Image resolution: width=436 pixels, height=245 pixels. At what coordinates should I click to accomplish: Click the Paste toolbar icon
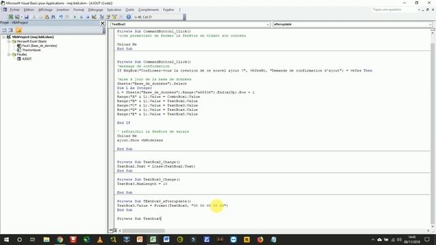pyautogui.click(x=47, y=17)
